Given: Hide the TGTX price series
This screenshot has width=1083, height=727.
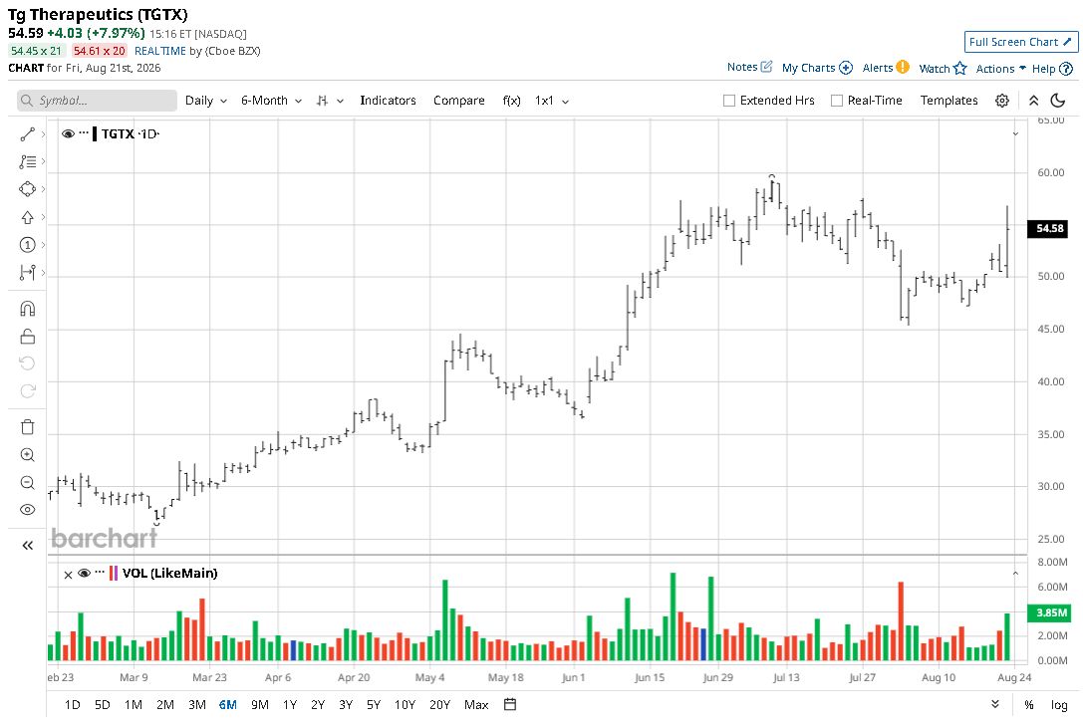Looking at the screenshot, I should pyautogui.click(x=68, y=133).
